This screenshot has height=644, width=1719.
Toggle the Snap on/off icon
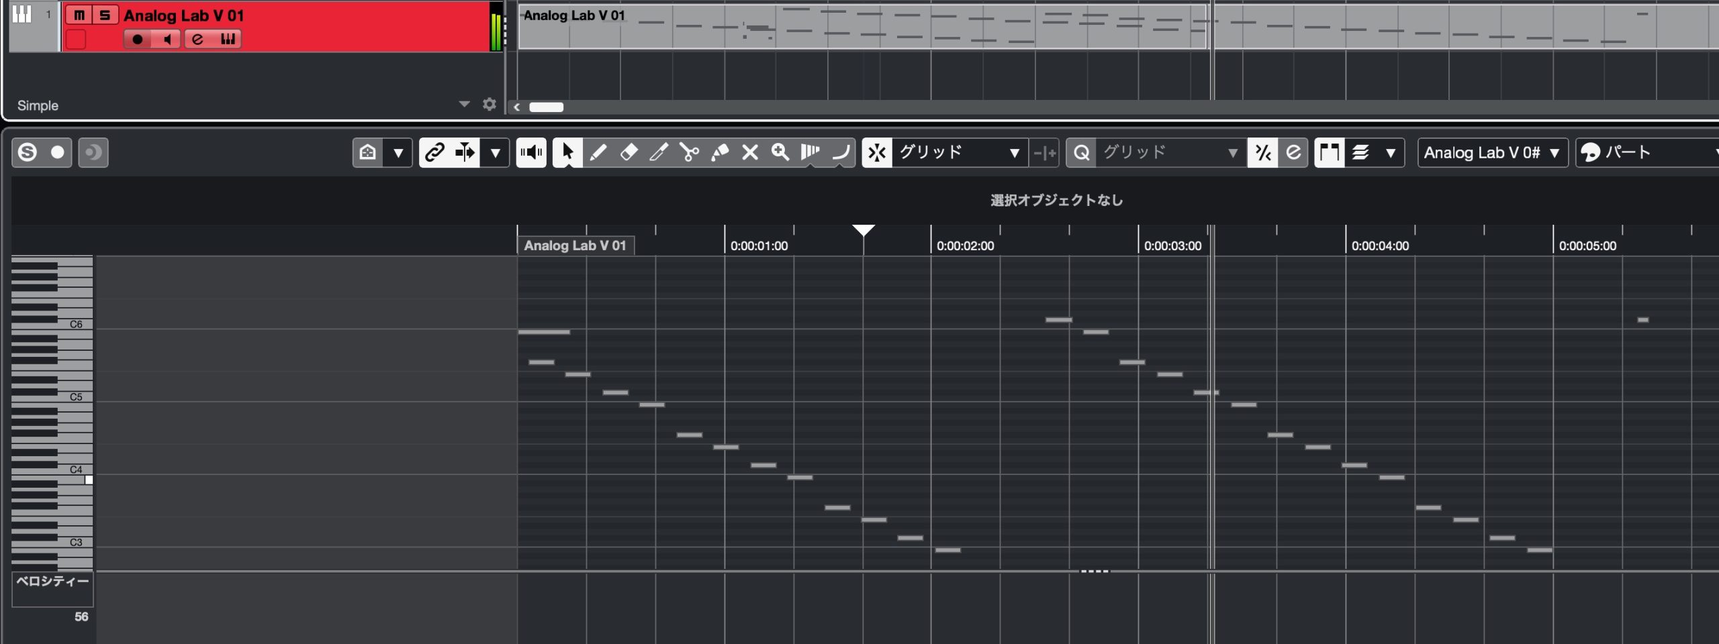click(877, 152)
